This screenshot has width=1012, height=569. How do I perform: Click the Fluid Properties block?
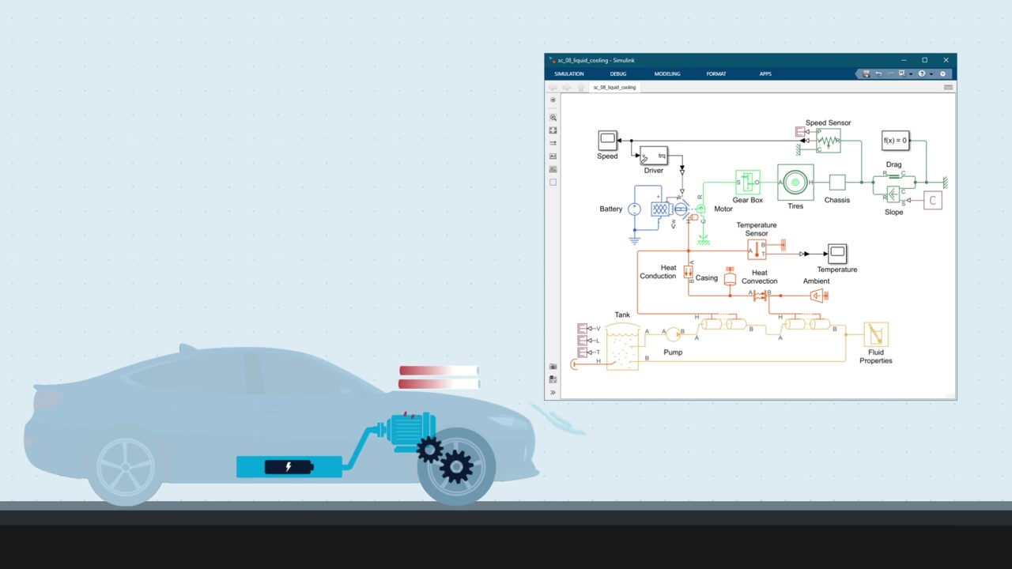(x=876, y=334)
